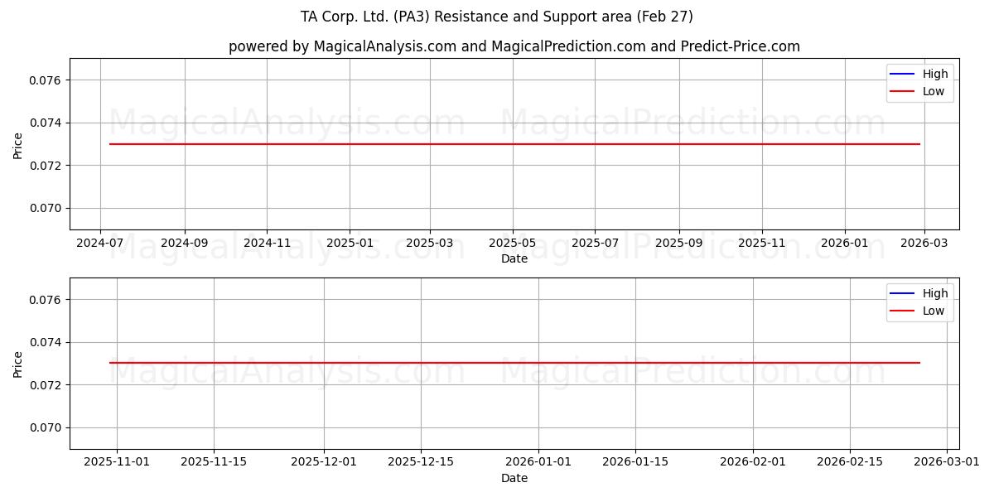Click the '0.072' y-axis tick on the bottom chart
Image resolution: width=994 pixels, height=497 pixels.
tap(47, 385)
